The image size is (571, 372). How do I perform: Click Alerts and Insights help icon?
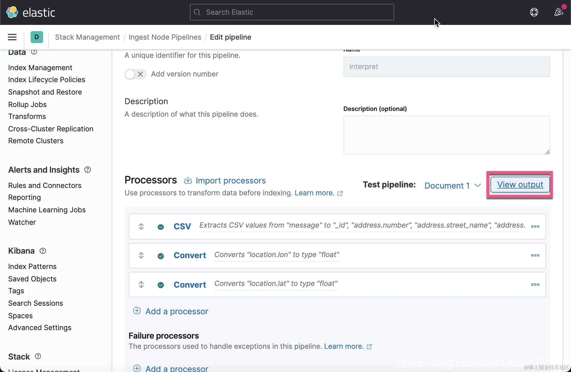coord(88,170)
